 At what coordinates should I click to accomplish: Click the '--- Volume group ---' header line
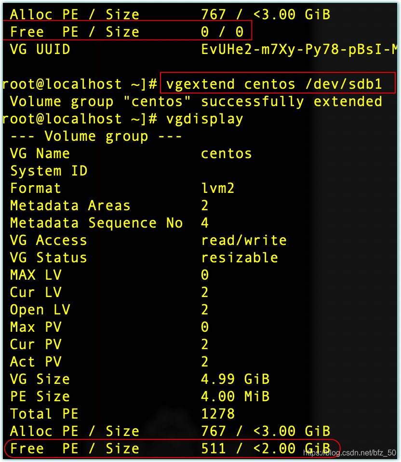(x=96, y=136)
